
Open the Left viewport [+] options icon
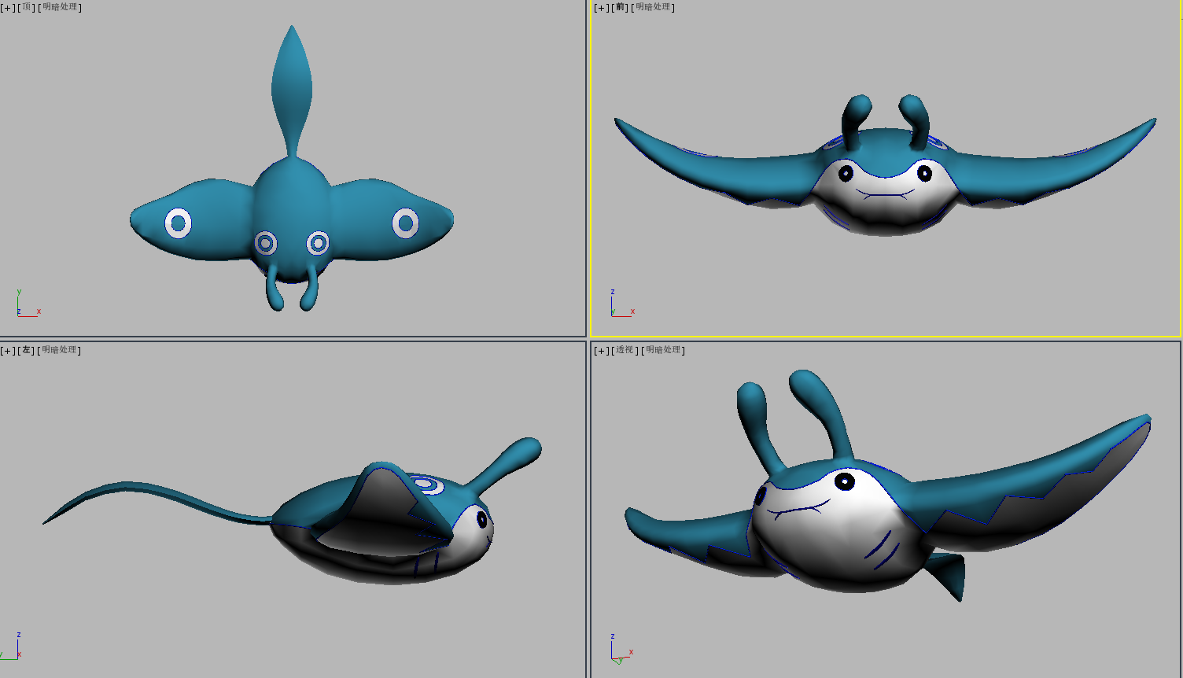click(6, 349)
